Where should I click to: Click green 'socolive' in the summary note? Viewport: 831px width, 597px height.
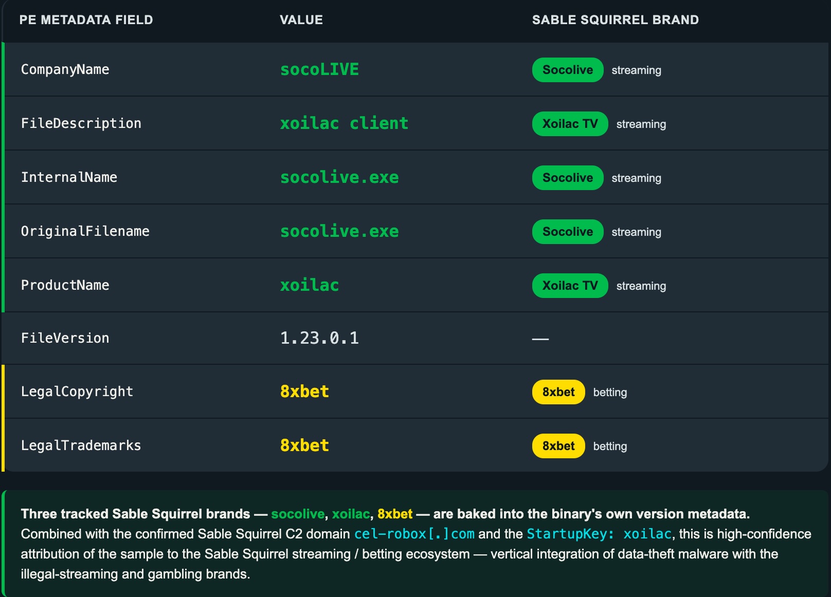coord(298,514)
